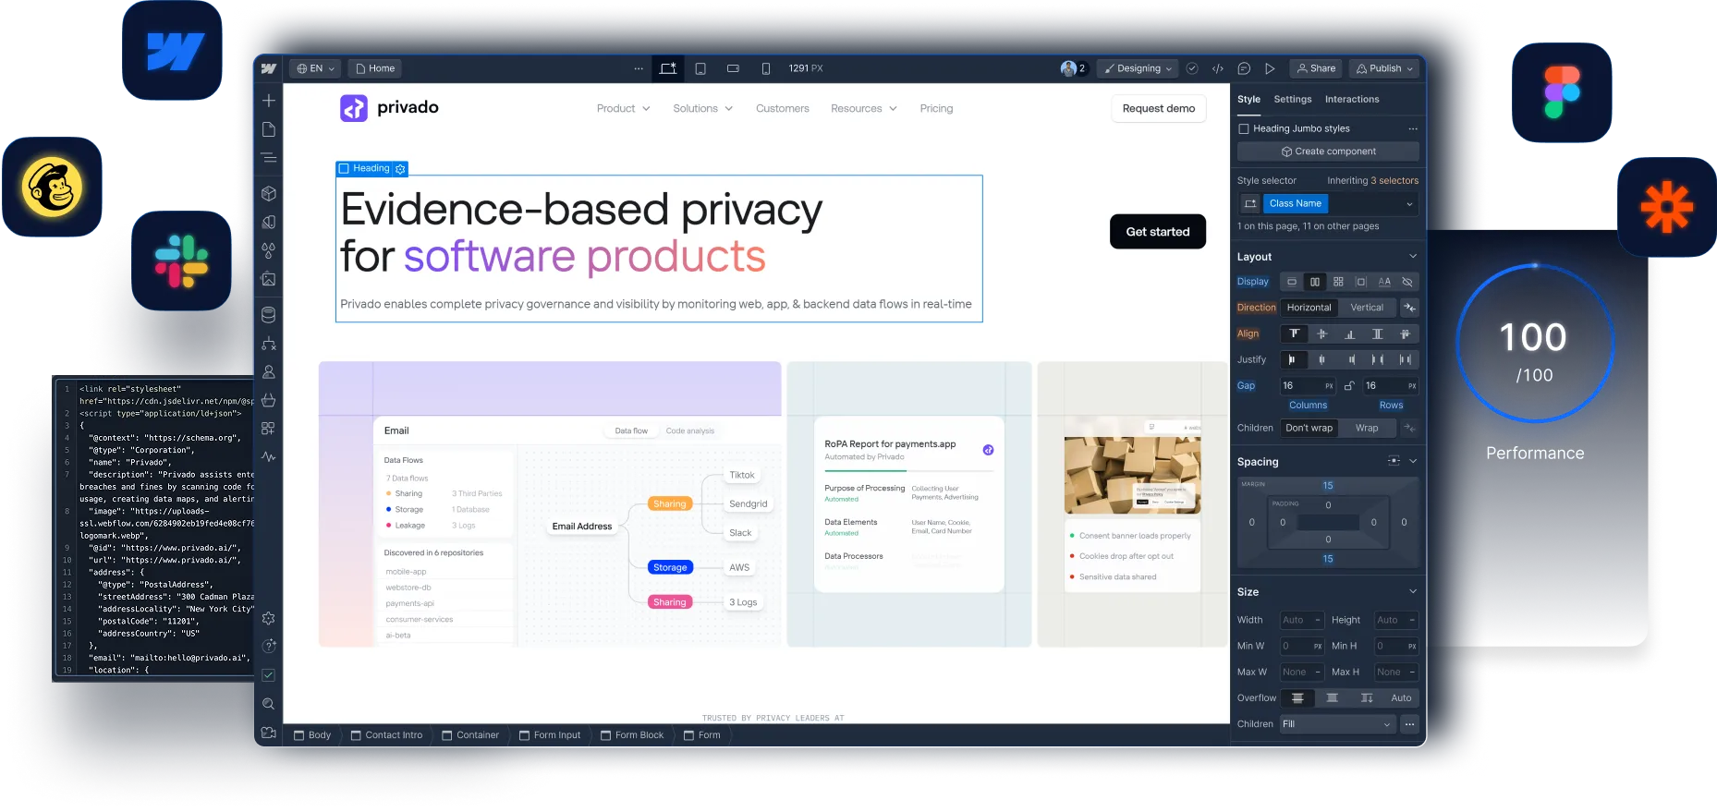The width and height of the screenshot is (1717, 812).
Task: Collapse the Size section
Action: pyautogui.click(x=1412, y=592)
